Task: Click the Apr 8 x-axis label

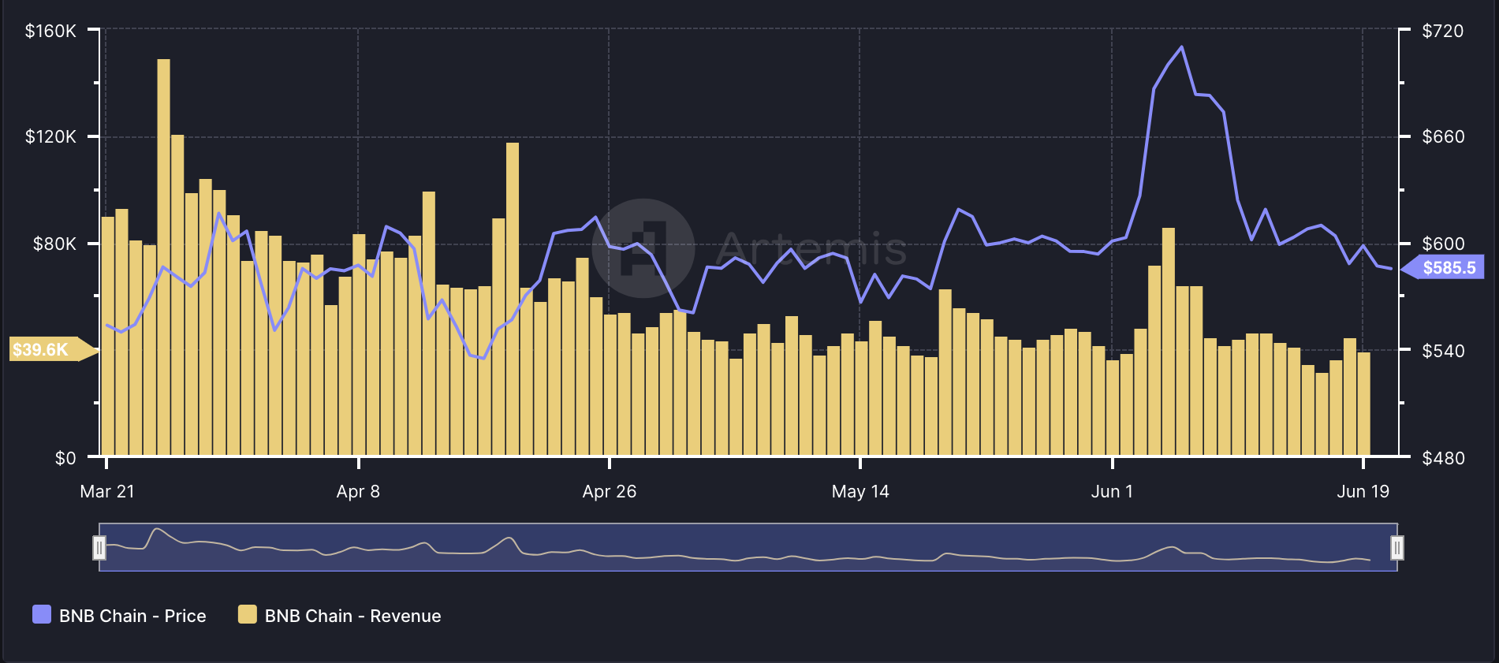Action: (358, 491)
